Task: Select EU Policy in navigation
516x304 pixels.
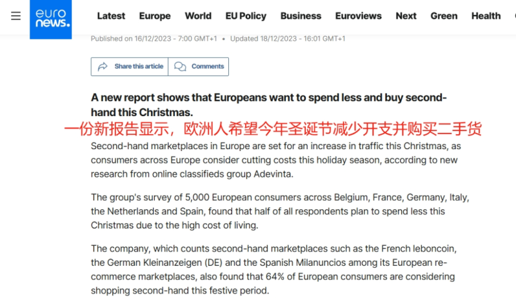Action: click(246, 16)
